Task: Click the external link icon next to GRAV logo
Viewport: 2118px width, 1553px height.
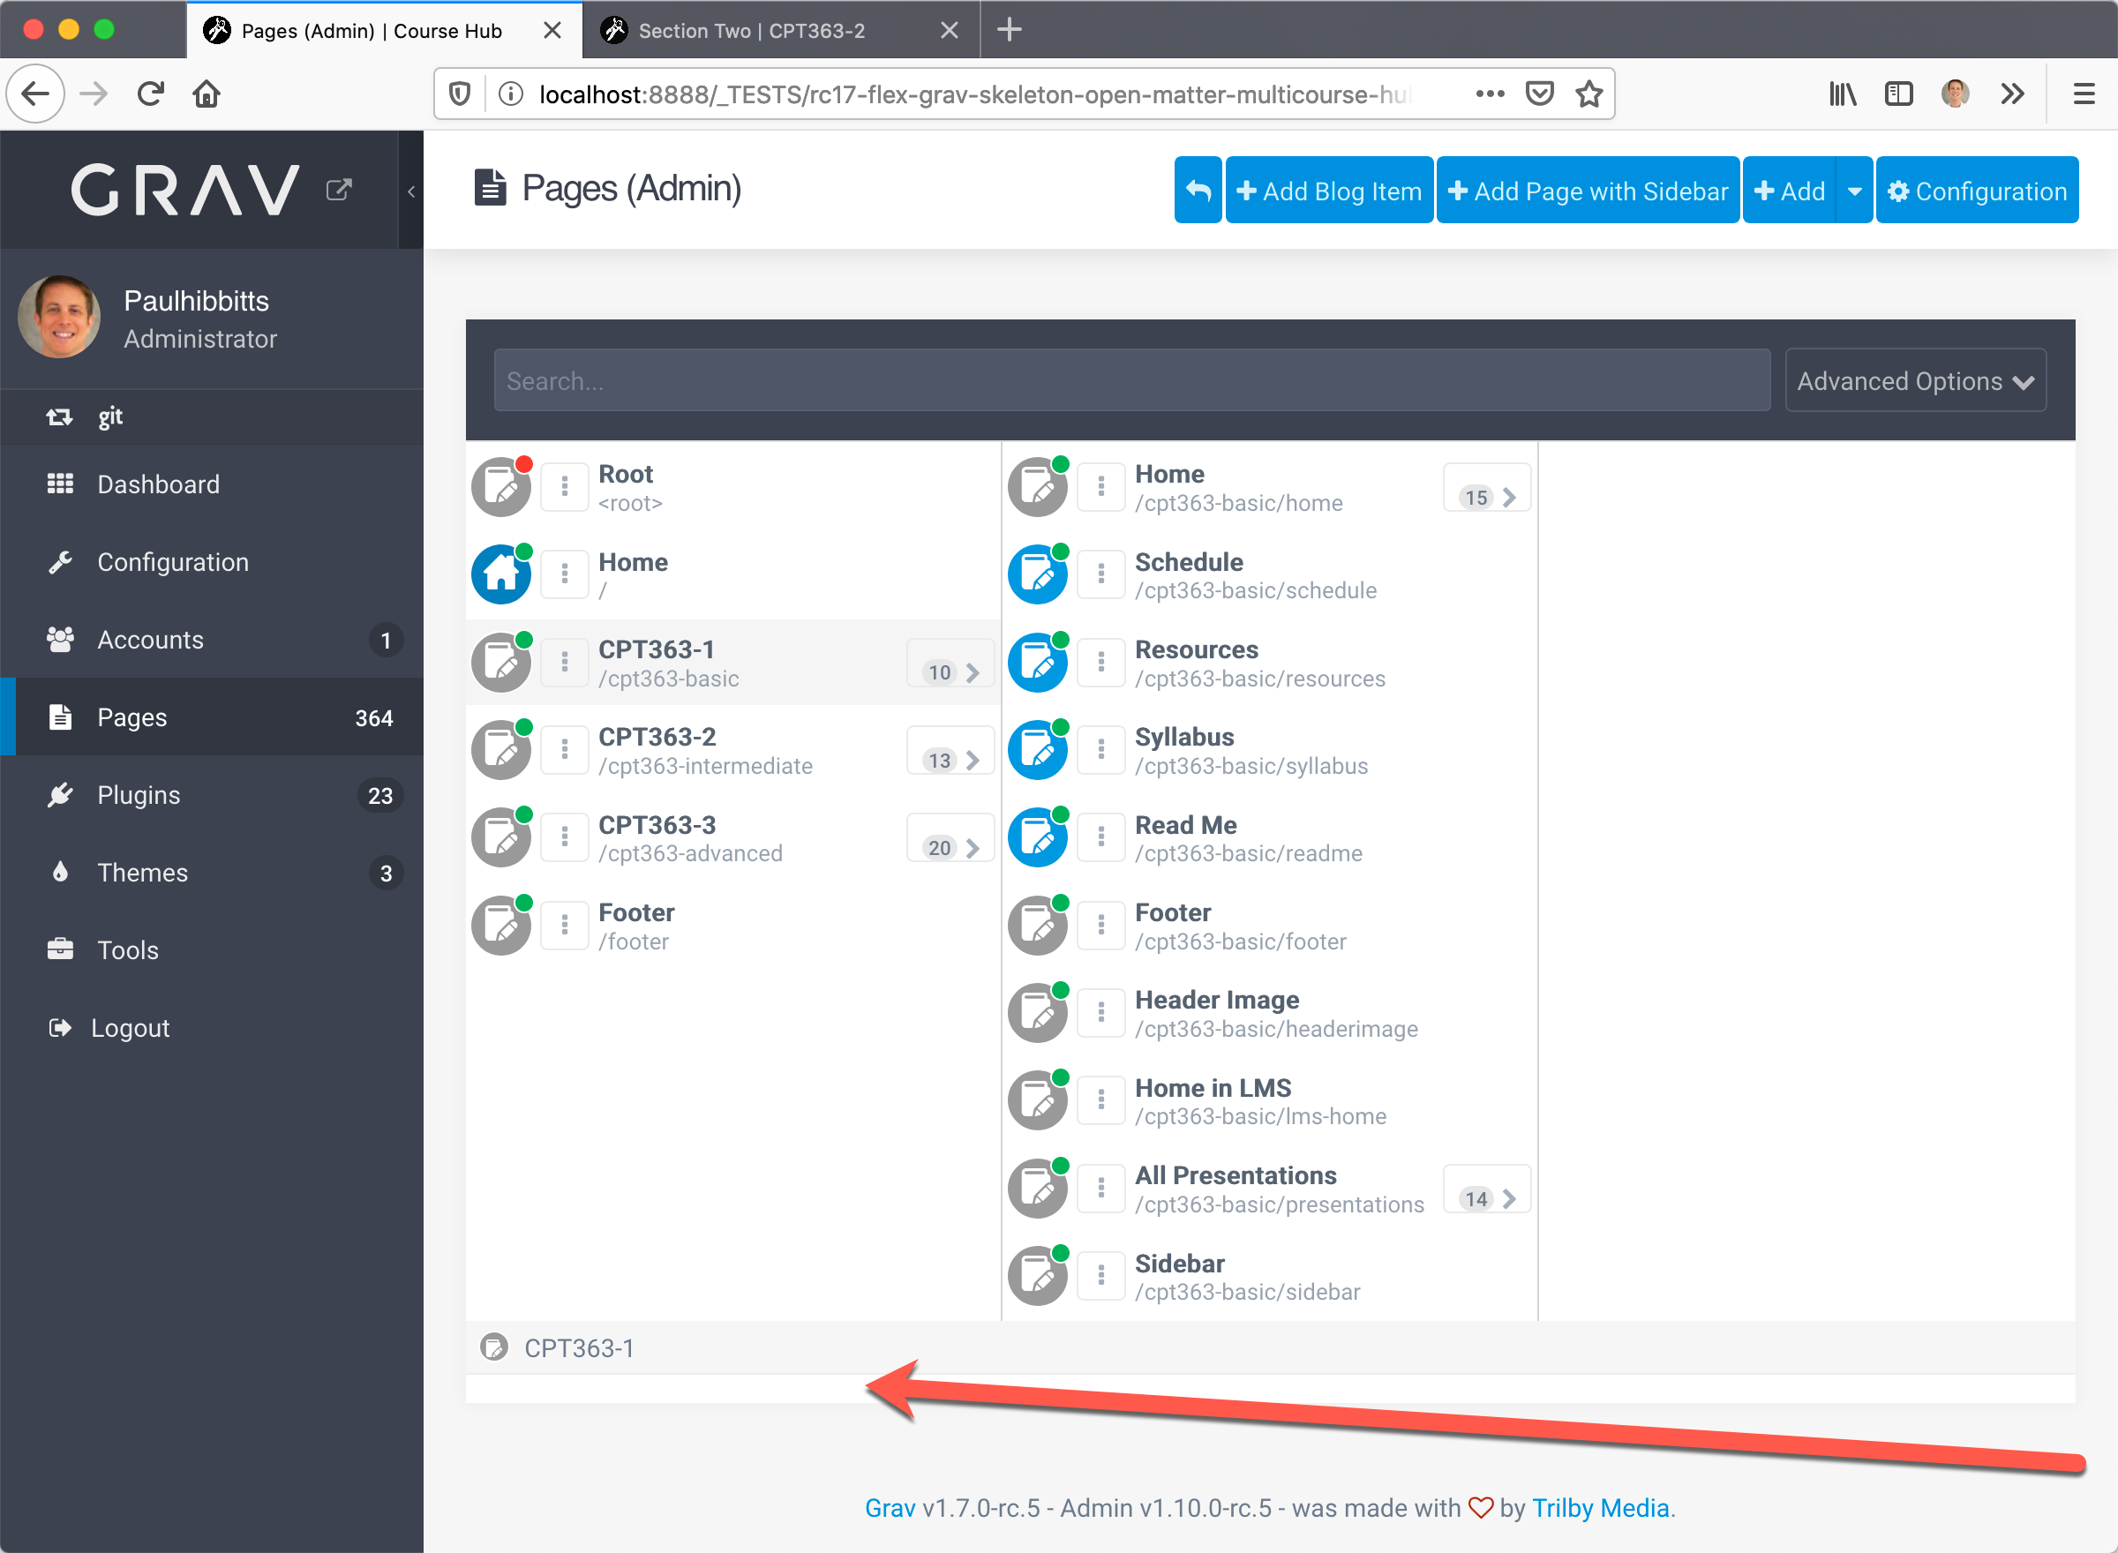Action: pyautogui.click(x=338, y=189)
